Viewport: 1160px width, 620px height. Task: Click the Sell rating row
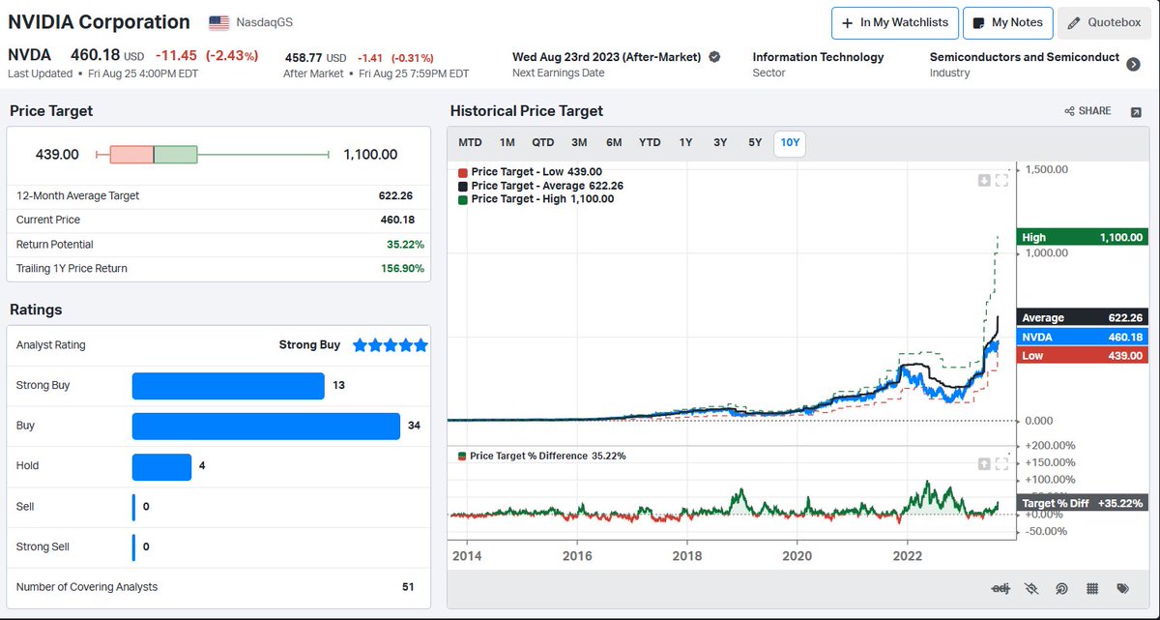(218, 507)
